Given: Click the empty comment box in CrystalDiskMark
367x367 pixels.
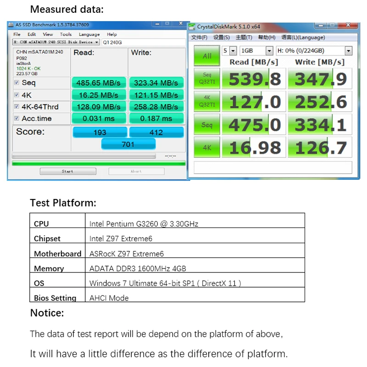Looking at the screenshot, I should pyautogui.click(x=273, y=167).
